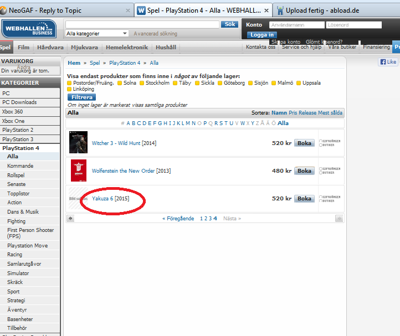Open the Wolfenstein cover thumbnail
Image resolution: width=400 pixels, height=336 pixels.
(x=78, y=170)
